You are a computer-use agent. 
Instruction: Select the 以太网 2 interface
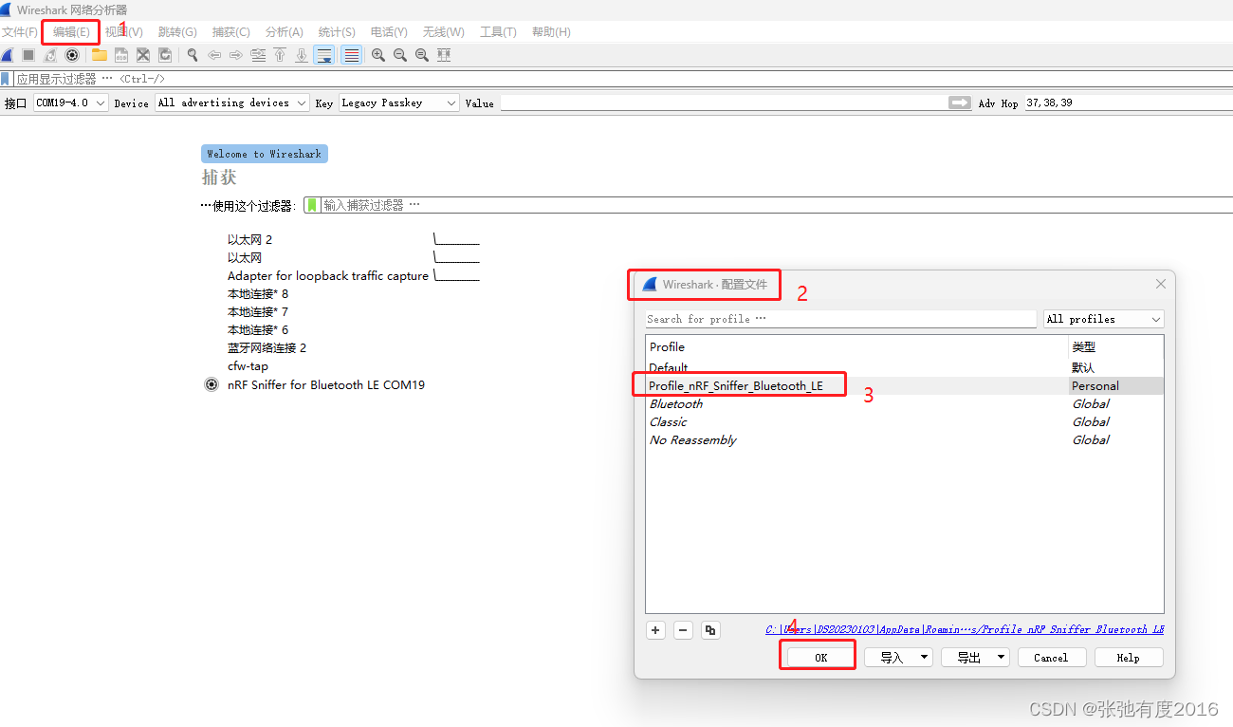coord(249,239)
